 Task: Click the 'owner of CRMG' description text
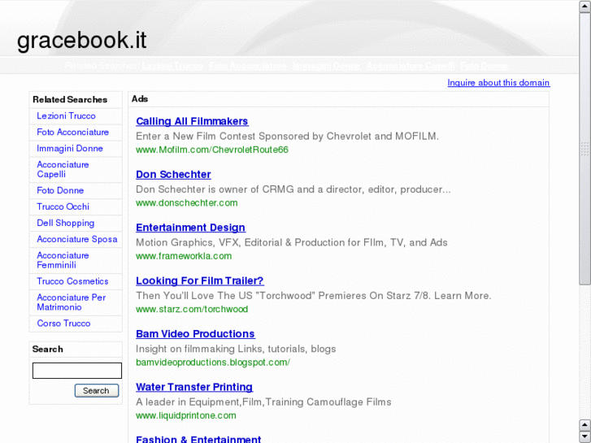click(293, 189)
